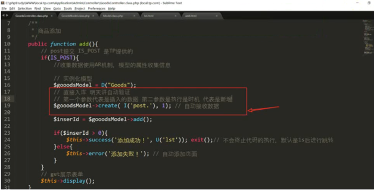Click the 'exit();' statement text
Viewport: 374px width, 190px height.
(x=202, y=140)
